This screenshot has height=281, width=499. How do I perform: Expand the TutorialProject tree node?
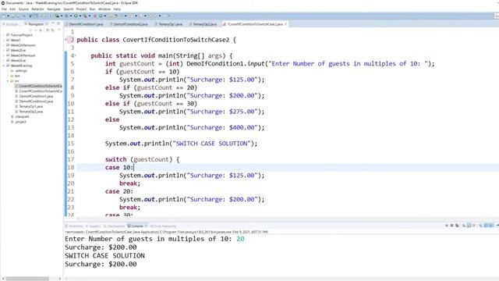(4, 35)
